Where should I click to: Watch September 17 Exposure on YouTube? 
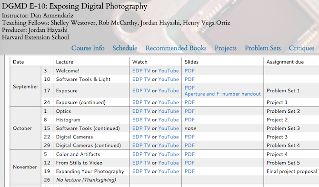tap(169, 91)
